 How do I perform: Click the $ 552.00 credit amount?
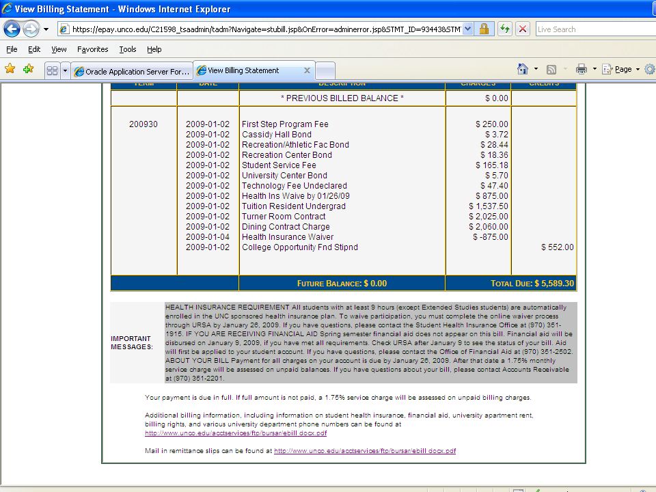pyautogui.click(x=558, y=247)
